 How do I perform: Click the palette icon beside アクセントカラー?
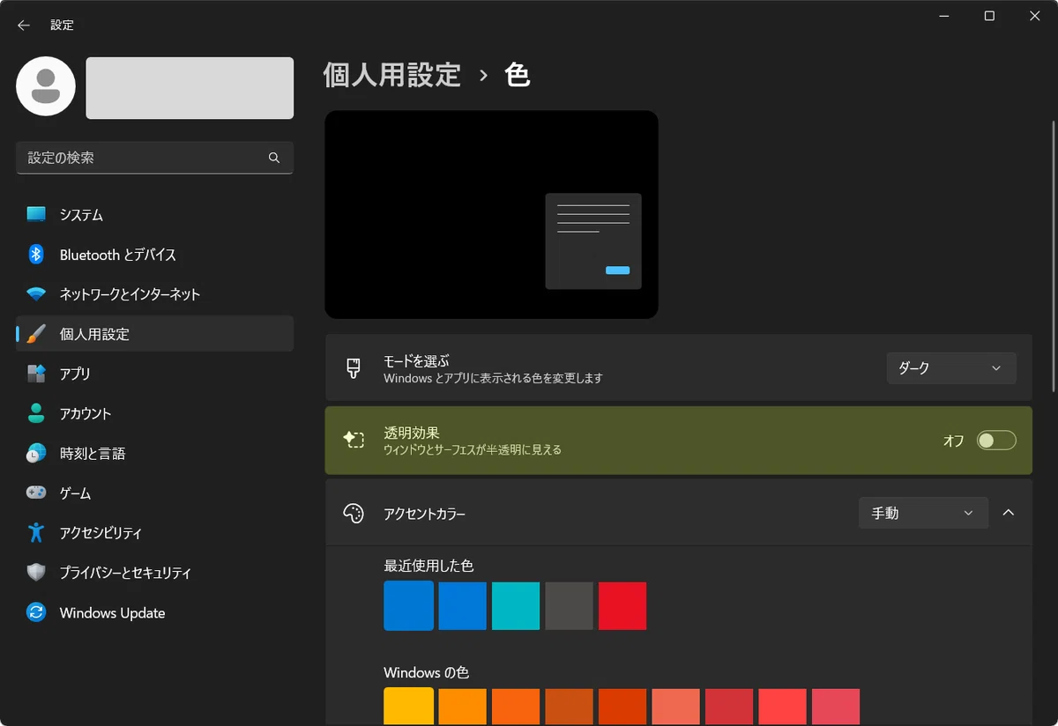coord(354,514)
